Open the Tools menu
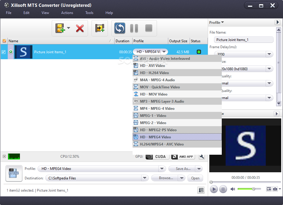Viewport: 283px width, 205px height. [x=89, y=13]
